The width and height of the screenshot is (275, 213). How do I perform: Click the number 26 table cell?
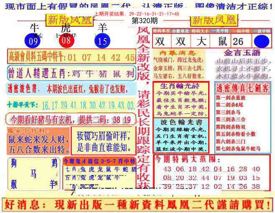click(x=239, y=41)
